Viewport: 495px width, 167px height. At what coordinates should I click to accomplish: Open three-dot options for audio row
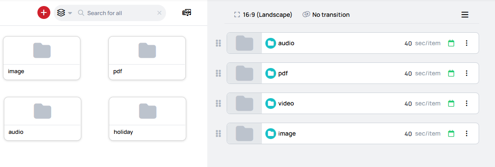coord(467,43)
